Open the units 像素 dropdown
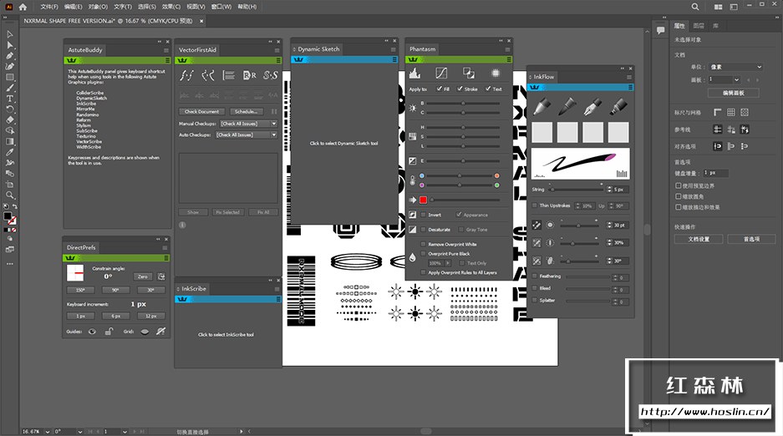This screenshot has width=783, height=436. (x=735, y=67)
